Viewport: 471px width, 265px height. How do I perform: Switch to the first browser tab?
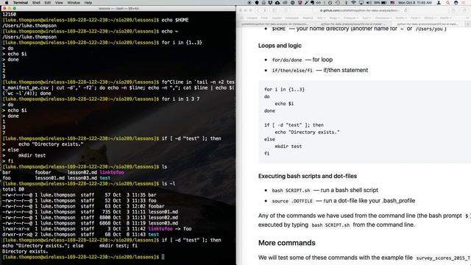[x=275, y=24]
